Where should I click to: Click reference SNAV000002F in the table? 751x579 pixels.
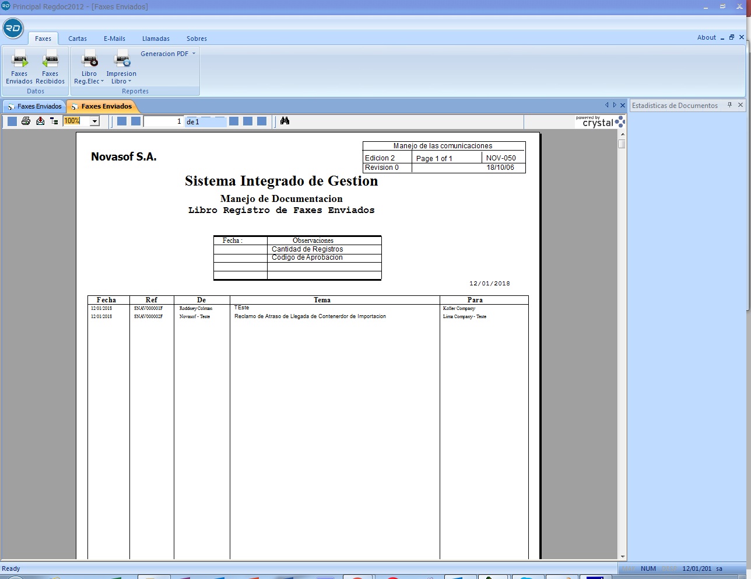[x=148, y=316]
